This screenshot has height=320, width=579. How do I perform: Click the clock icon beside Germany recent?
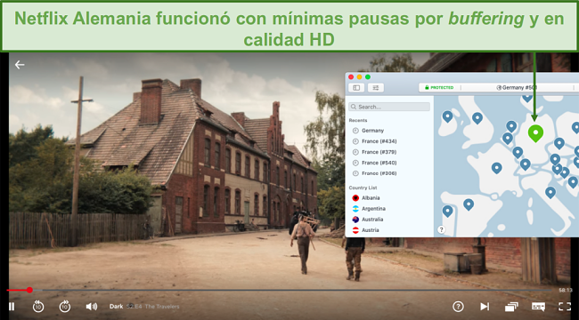point(355,131)
